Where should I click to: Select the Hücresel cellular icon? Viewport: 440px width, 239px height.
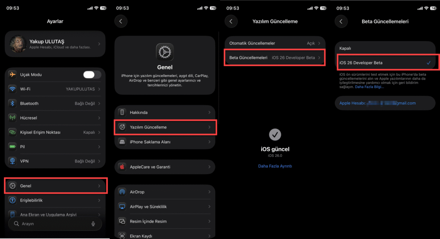tap(12, 118)
